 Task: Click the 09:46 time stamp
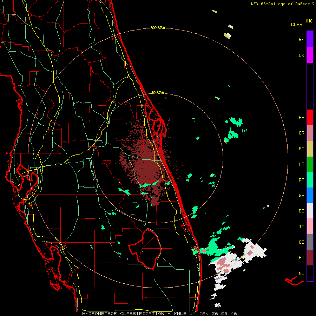pyautogui.click(x=229, y=314)
